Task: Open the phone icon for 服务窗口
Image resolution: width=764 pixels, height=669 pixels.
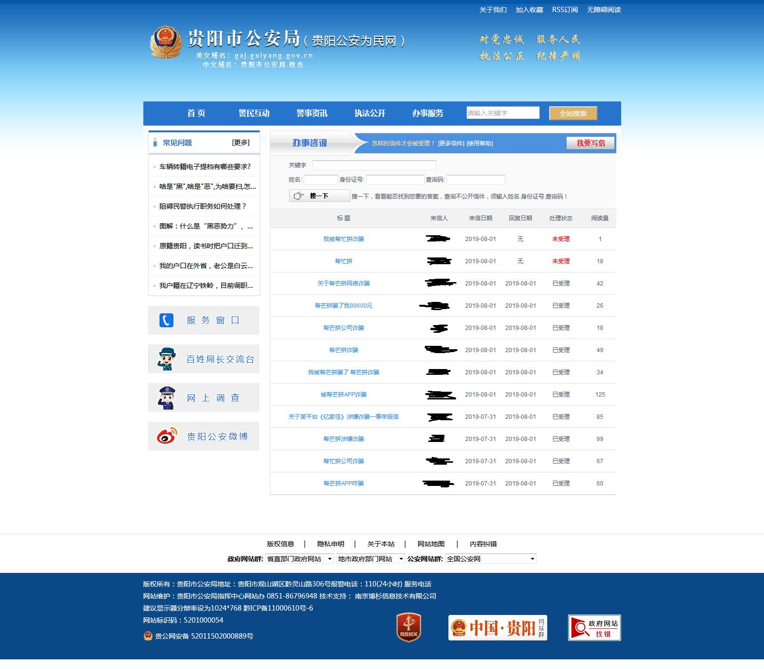Action: tap(167, 320)
